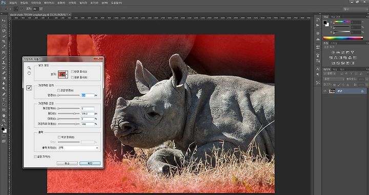Image resolution: width=369 pixels, height=195 pixels.
Task: Click the Radius px input field
Action: (88, 95)
